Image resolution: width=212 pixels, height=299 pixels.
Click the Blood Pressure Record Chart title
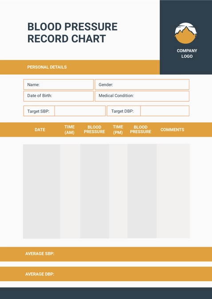click(72, 33)
